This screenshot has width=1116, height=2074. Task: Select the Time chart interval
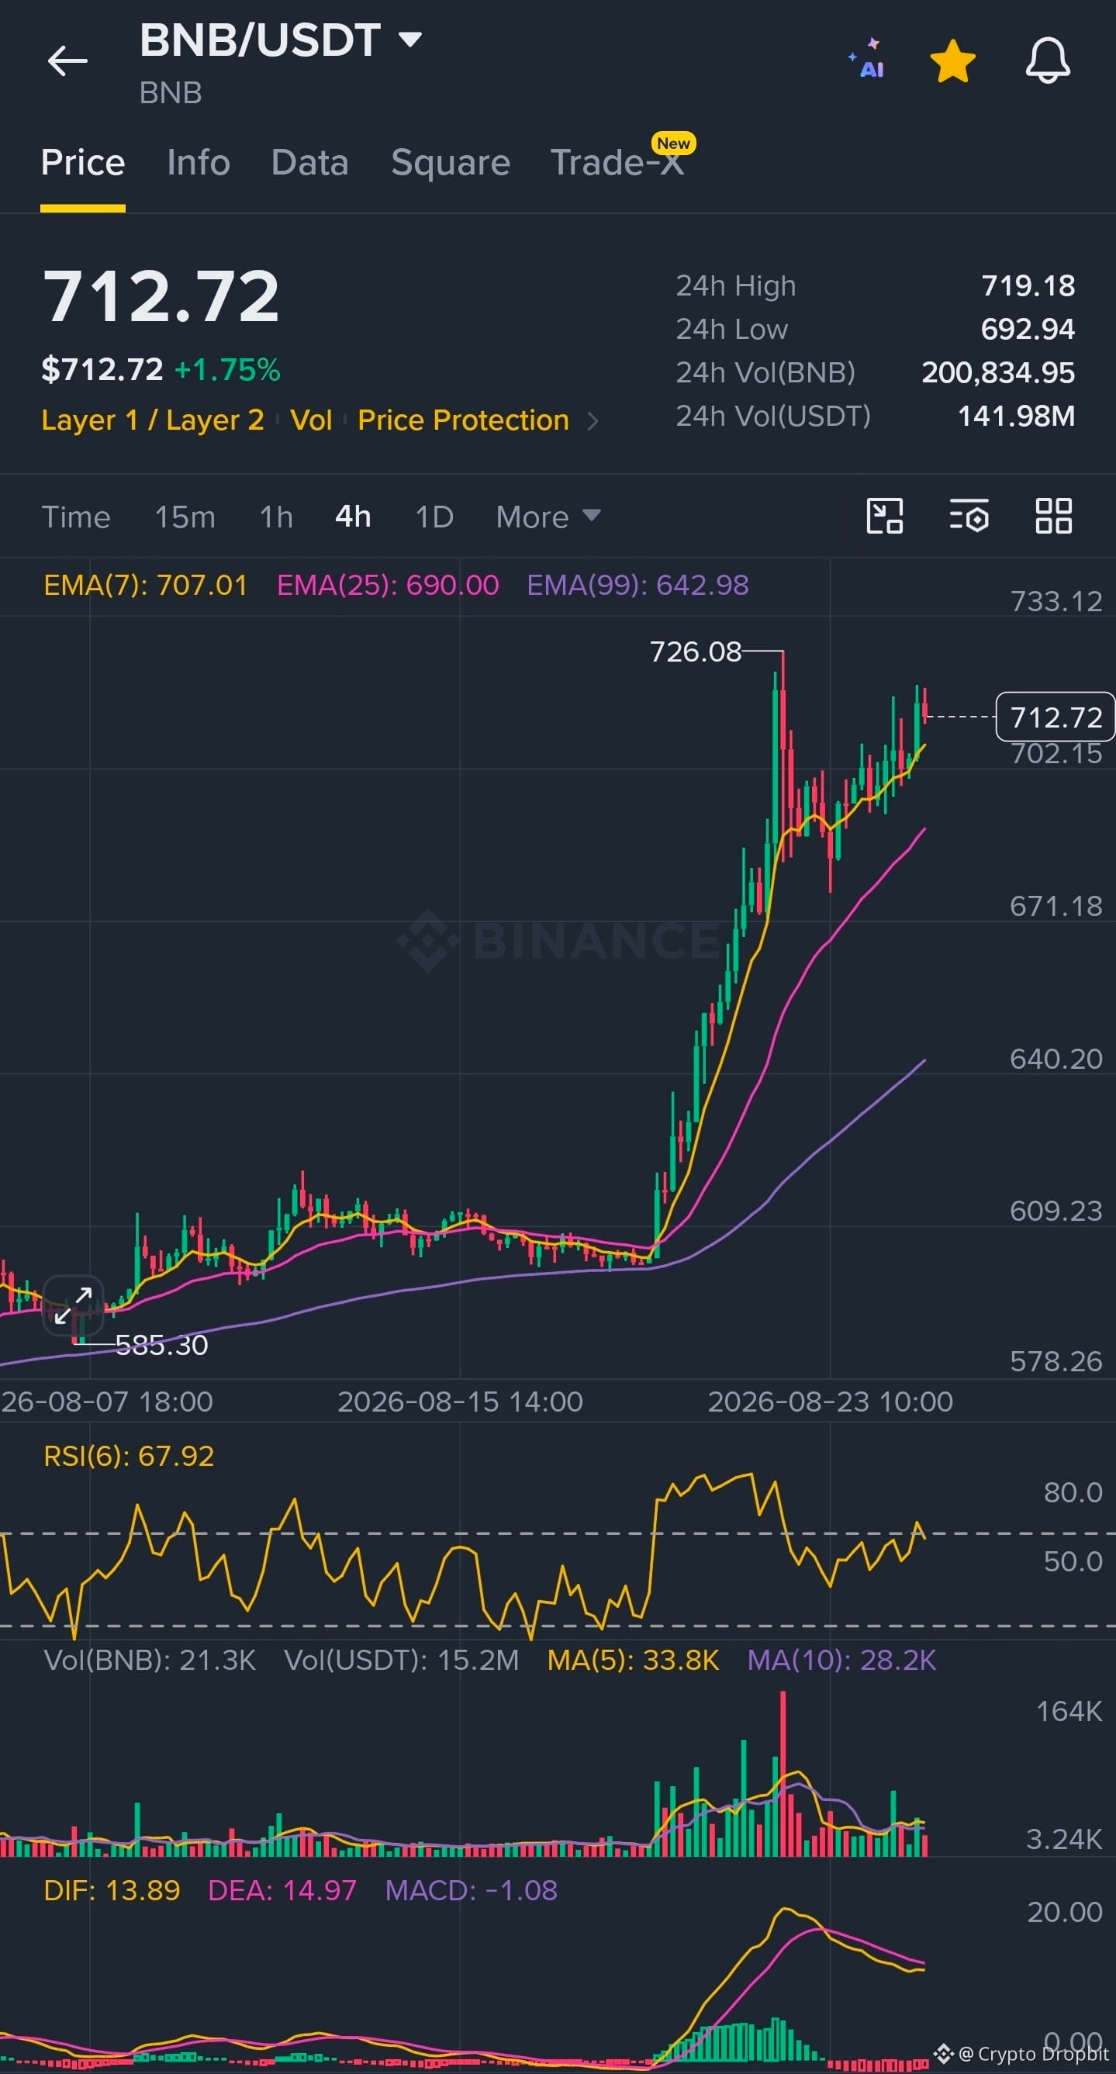(76, 517)
